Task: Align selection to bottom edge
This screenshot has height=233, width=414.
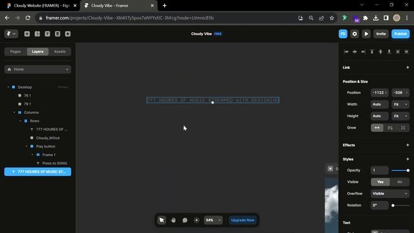Action: pos(389,52)
